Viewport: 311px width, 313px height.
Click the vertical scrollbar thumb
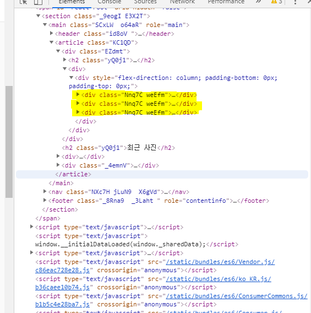[9, 142]
